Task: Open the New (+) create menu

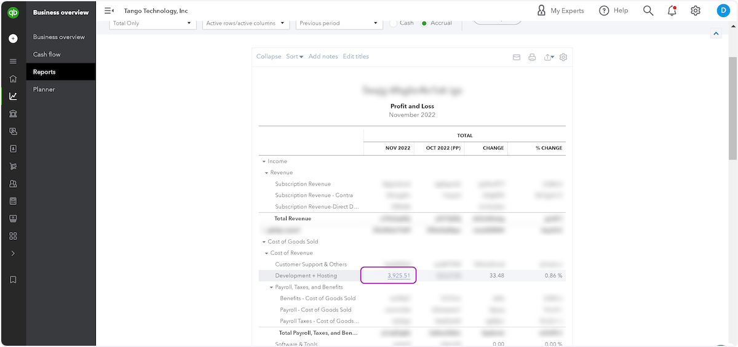Action: (x=13, y=38)
